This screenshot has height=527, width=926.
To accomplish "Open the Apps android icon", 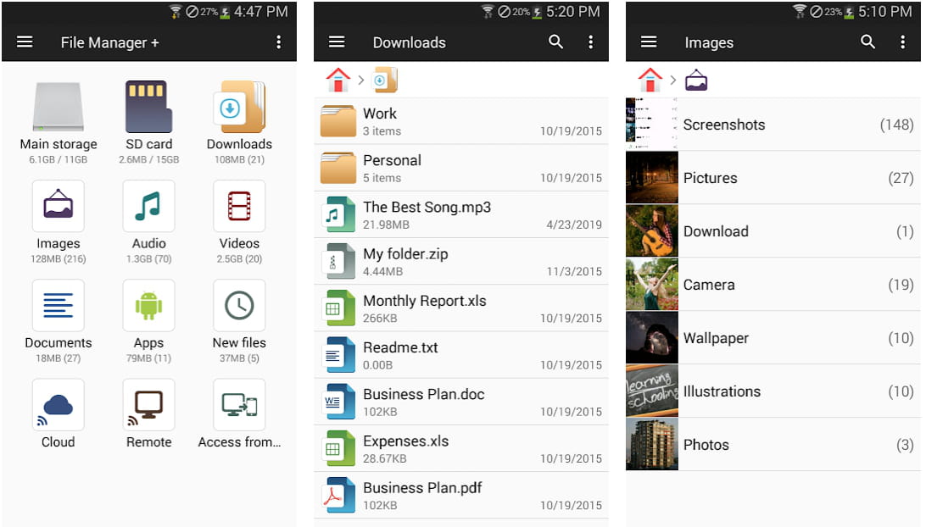I will tap(148, 305).
